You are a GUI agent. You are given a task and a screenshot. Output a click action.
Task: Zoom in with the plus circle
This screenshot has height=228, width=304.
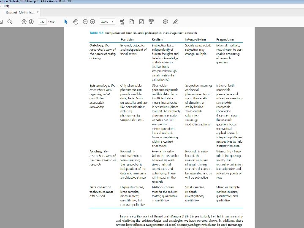tap(92, 22)
